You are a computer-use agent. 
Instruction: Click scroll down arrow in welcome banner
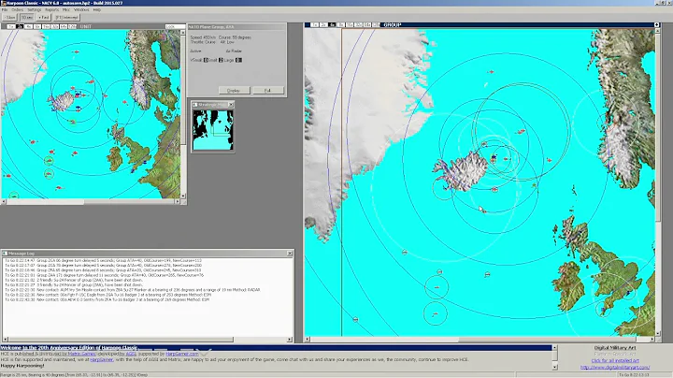pos(554,367)
